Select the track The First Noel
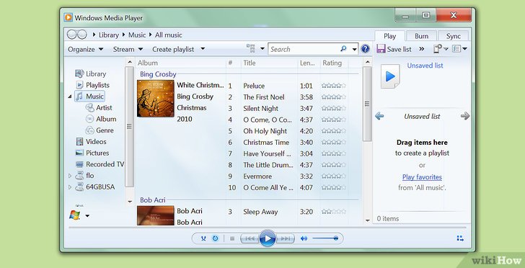Viewport: 525px width, 268px height. click(x=264, y=97)
